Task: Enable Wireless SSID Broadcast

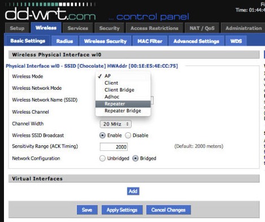Action: click(102, 136)
